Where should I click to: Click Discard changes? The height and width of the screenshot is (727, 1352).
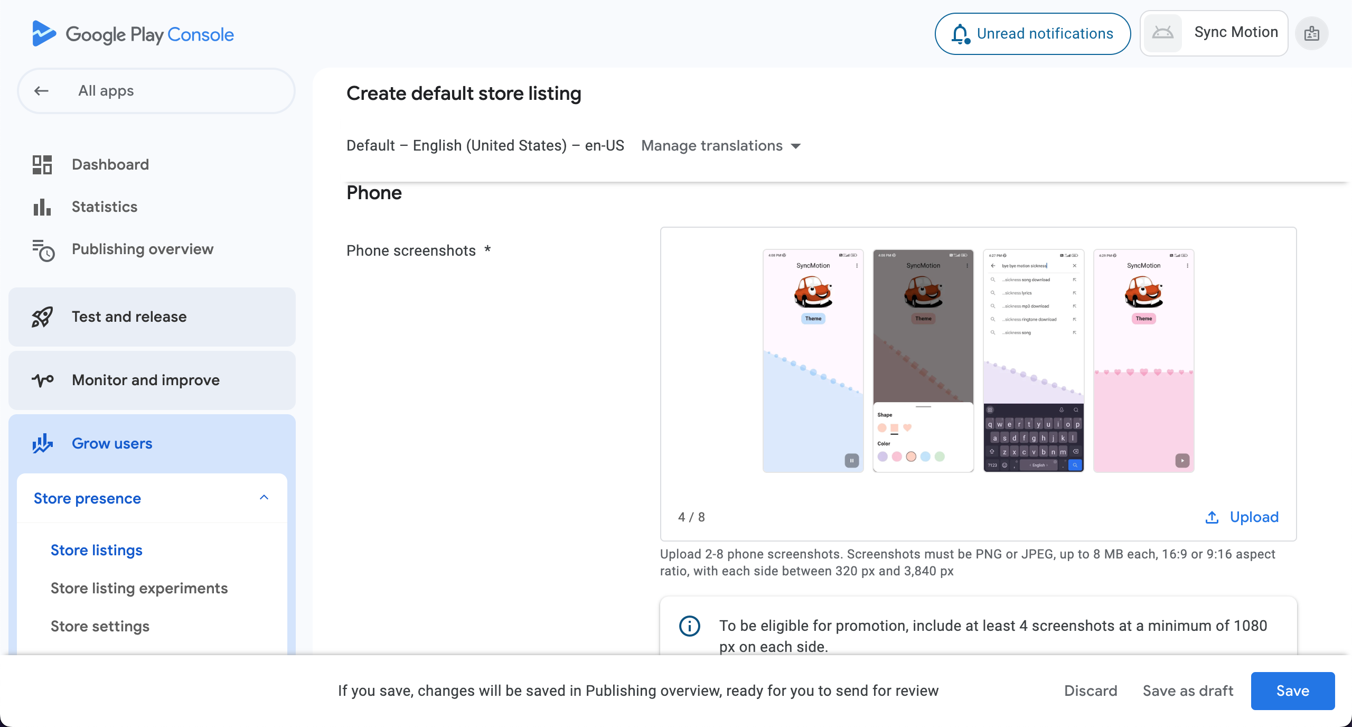click(1091, 691)
